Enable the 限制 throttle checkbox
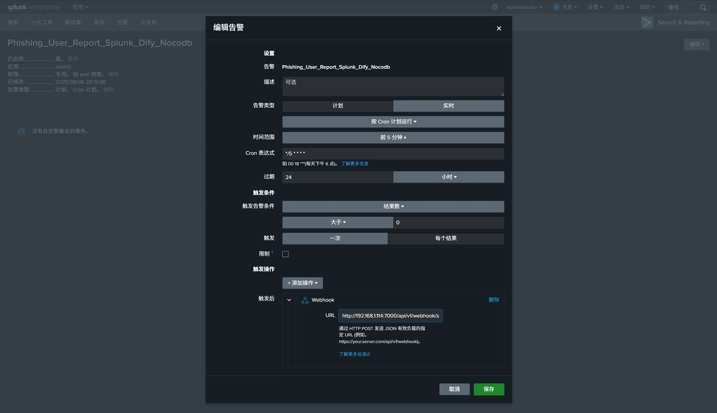 (285, 254)
